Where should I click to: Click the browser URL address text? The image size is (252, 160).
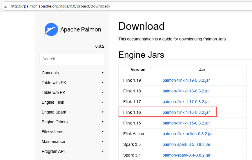pos(60,6)
